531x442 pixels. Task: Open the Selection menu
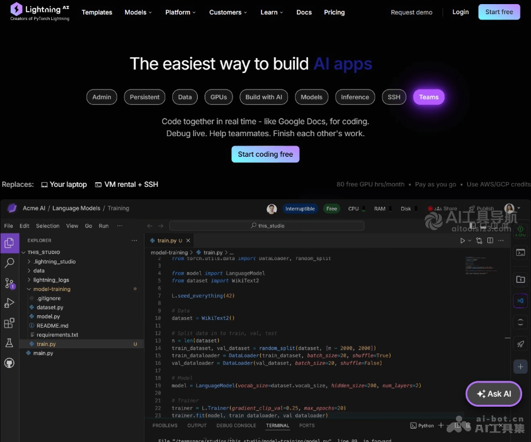47,226
